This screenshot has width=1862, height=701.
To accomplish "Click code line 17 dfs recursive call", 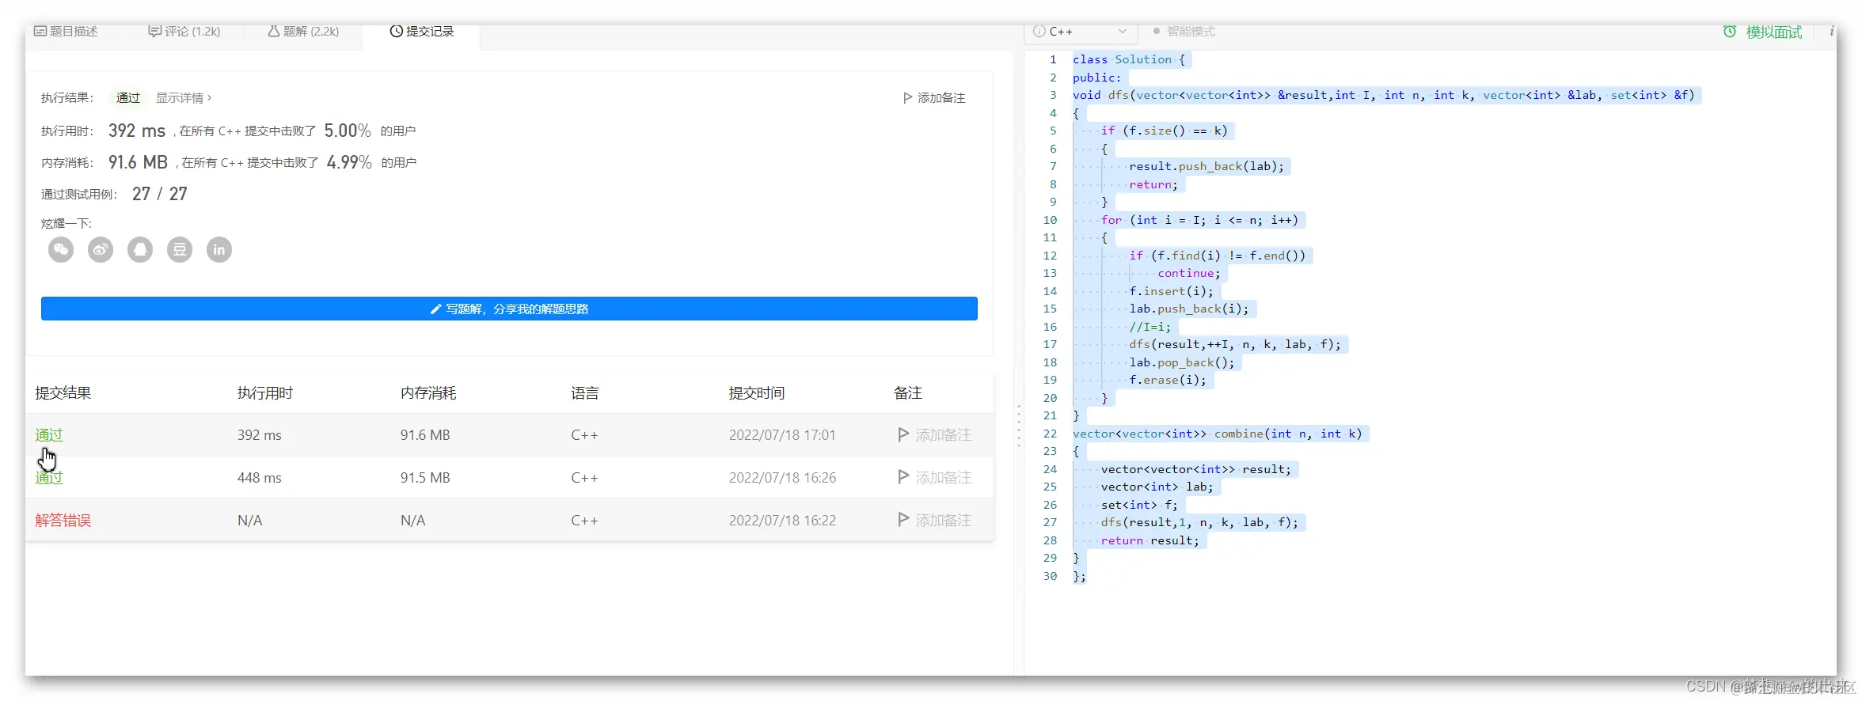I will [x=1235, y=344].
